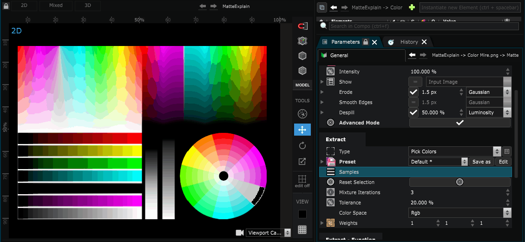Select the General tab

click(361, 55)
